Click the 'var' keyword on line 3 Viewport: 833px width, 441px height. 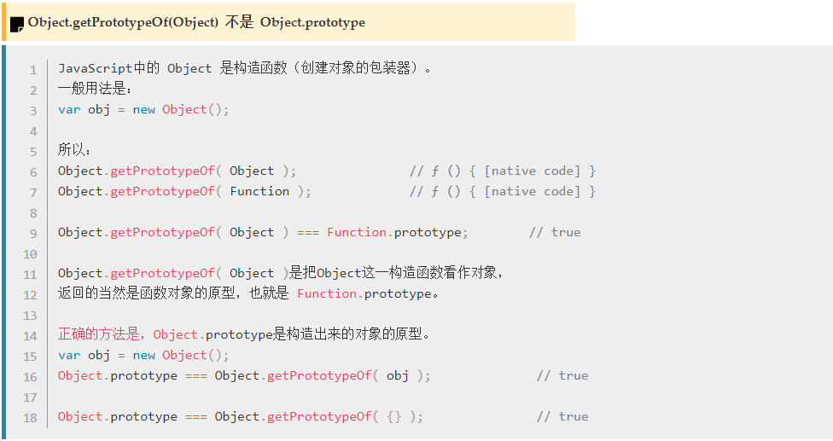pyautogui.click(x=69, y=110)
